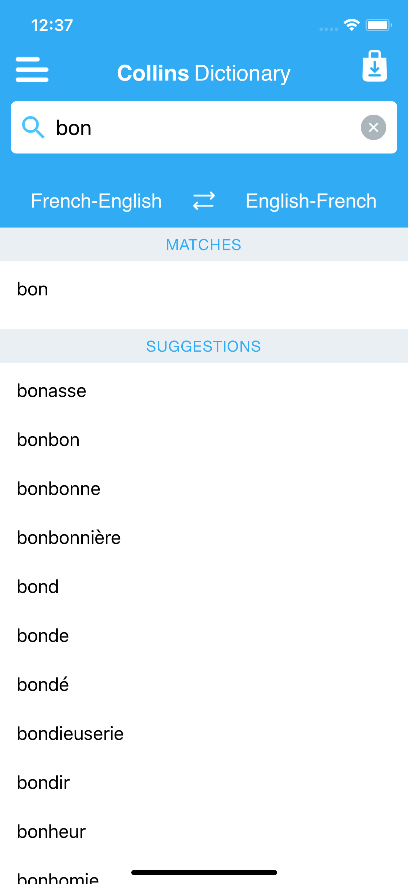Choose the word "bonbonne"
Image resolution: width=408 pixels, height=884 pixels.
pyautogui.click(x=59, y=489)
